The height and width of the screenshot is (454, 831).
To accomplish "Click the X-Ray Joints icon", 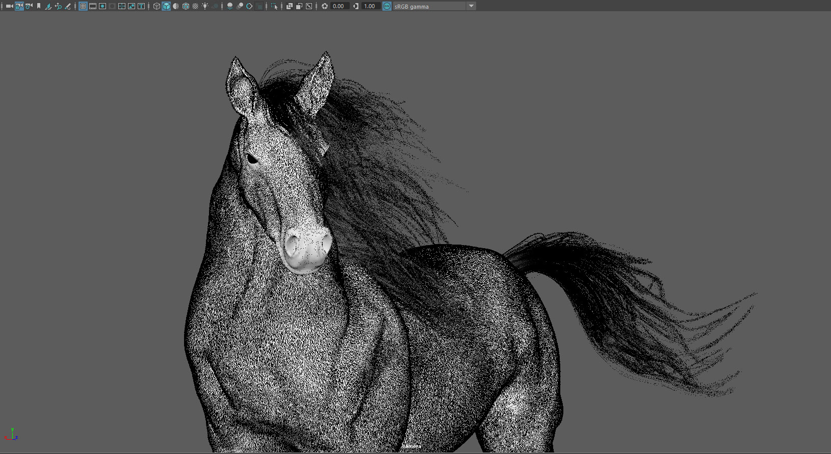I will 309,6.
